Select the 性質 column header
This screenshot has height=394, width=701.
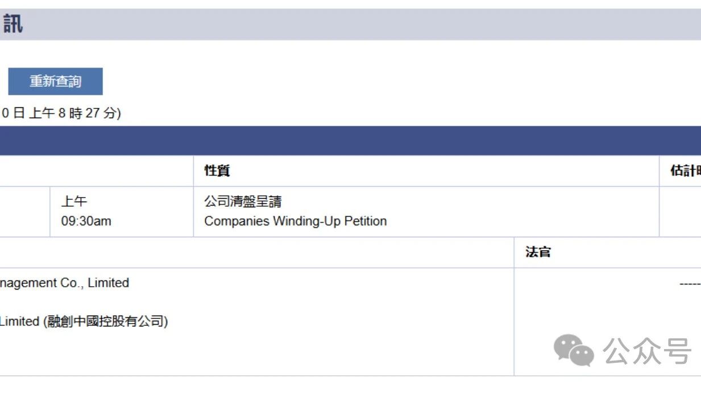pos(217,171)
